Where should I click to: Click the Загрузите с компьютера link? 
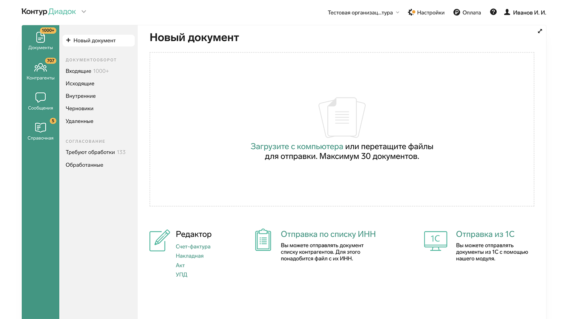[x=297, y=146]
